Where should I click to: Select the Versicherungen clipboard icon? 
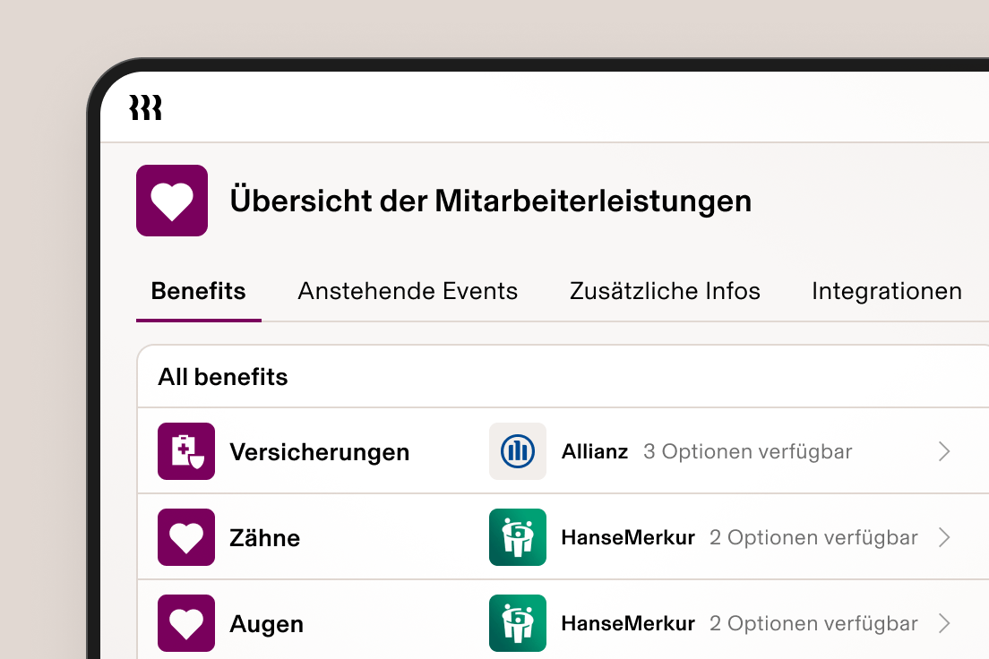[185, 451]
